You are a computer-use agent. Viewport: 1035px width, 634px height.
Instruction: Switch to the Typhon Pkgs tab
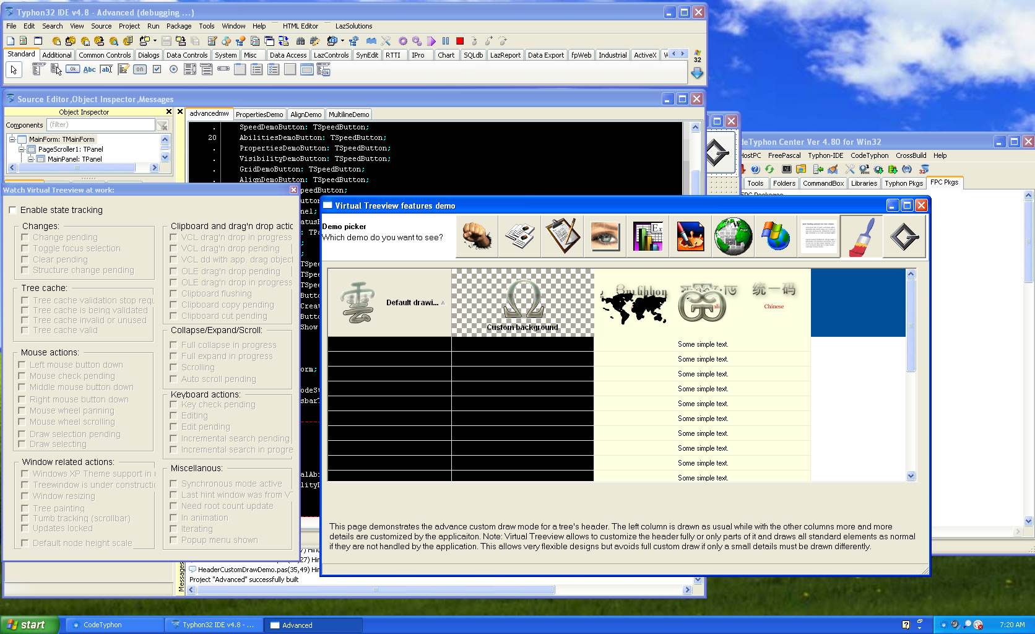click(903, 183)
